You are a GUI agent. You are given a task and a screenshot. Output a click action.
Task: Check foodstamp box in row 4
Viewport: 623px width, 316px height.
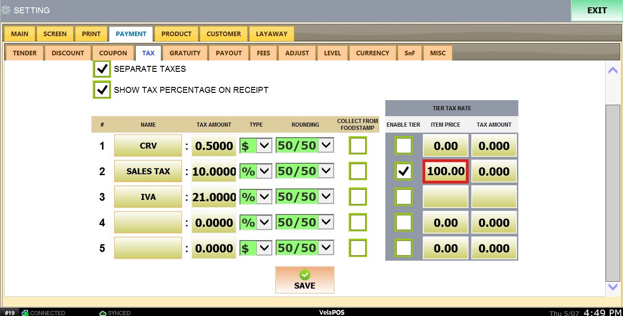pyautogui.click(x=358, y=223)
